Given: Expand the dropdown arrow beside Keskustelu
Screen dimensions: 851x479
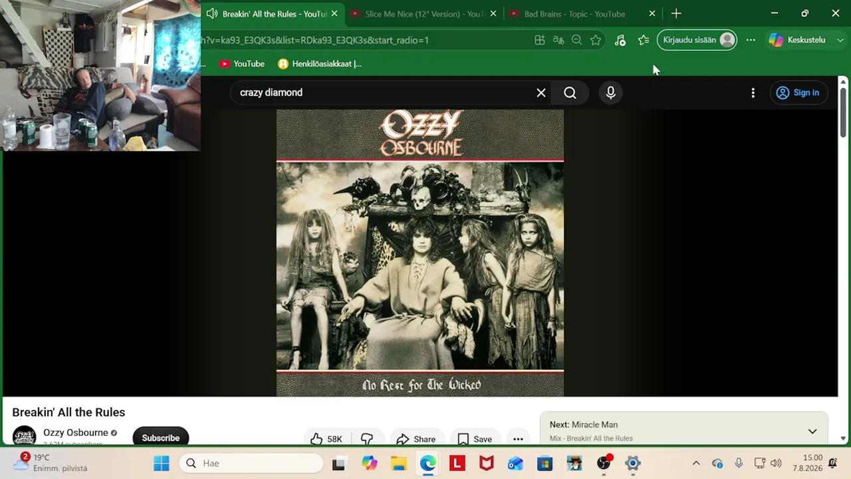Looking at the screenshot, I should click(x=840, y=40).
